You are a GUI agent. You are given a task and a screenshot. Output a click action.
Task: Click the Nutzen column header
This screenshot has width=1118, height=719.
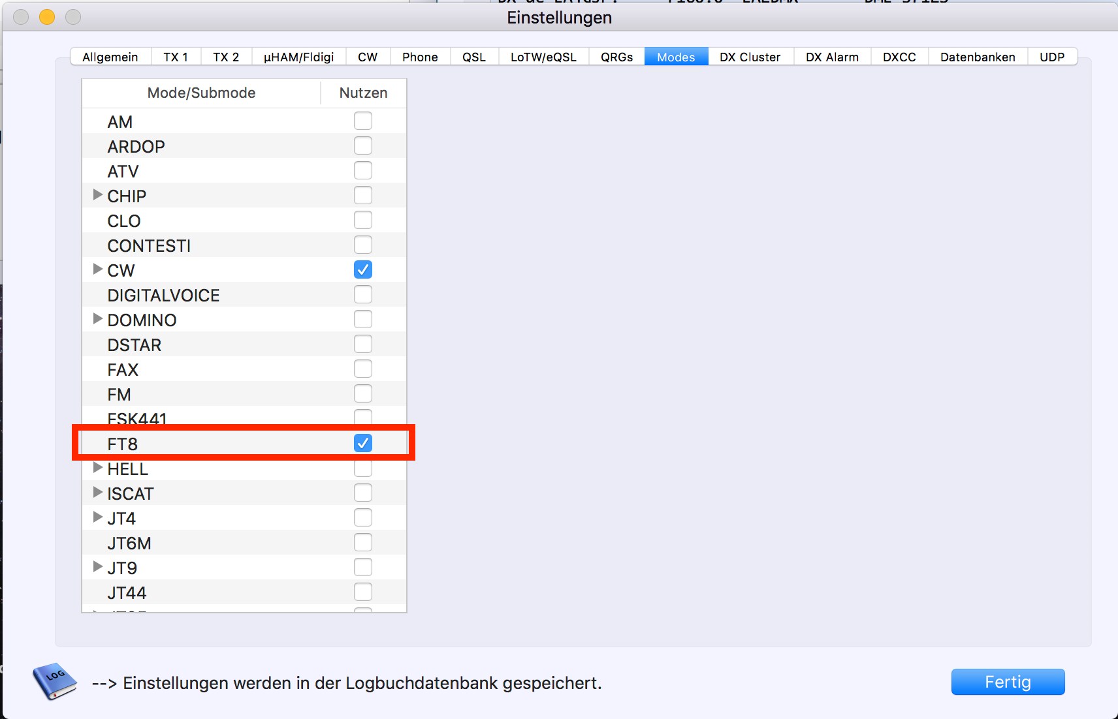coord(363,93)
